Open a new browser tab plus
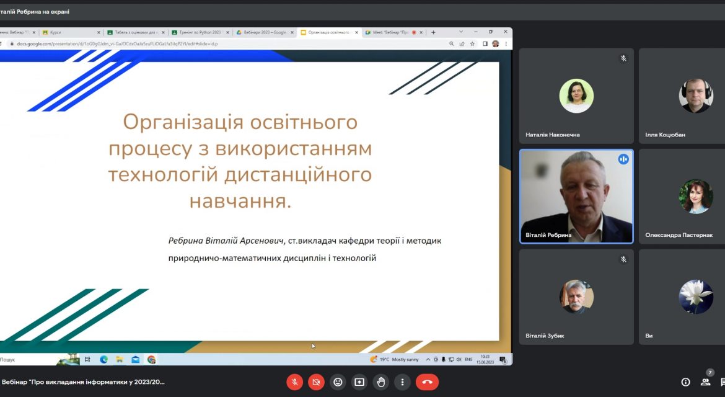Viewport: 725px width, 397px height. coord(433,32)
